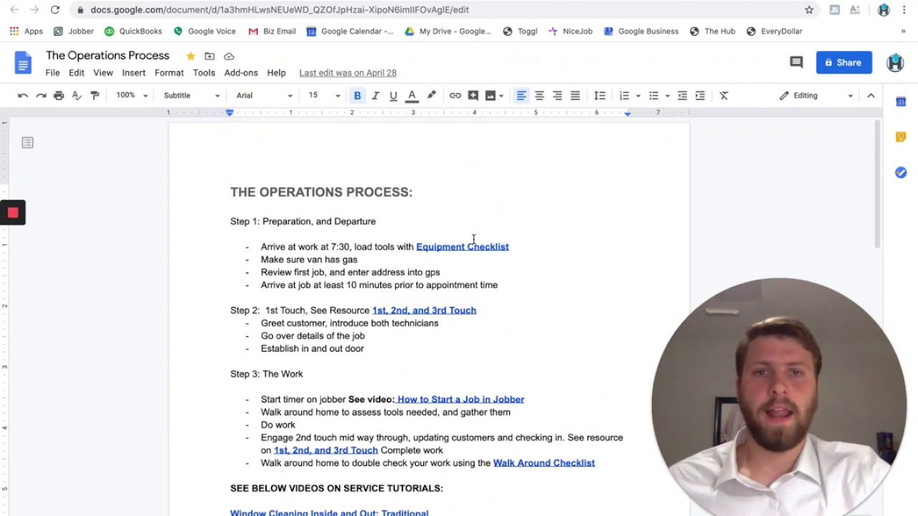The width and height of the screenshot is (918, 516).
Task: Open the highlight color pen tool
Action: click(431, 95)
